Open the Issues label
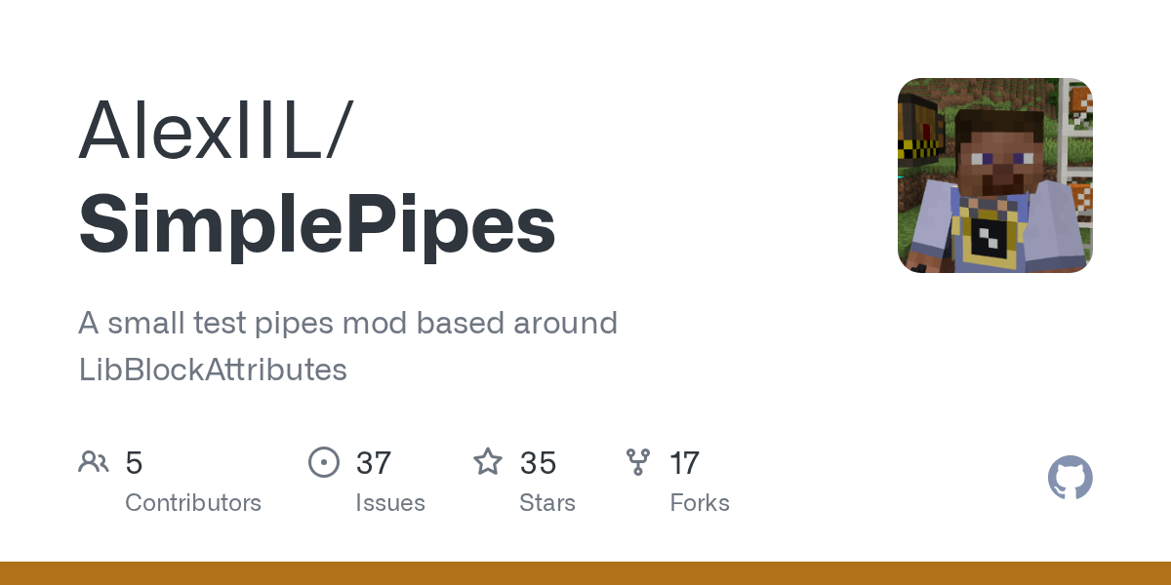The image size is (1171, 585). 390,503
